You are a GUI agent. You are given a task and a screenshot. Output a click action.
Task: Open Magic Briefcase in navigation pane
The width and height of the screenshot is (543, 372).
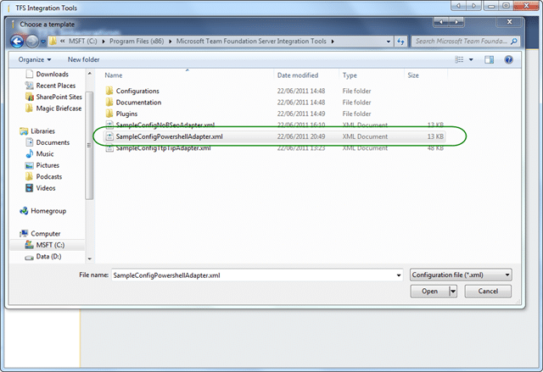pyautogui.click(x=59, y=108)
